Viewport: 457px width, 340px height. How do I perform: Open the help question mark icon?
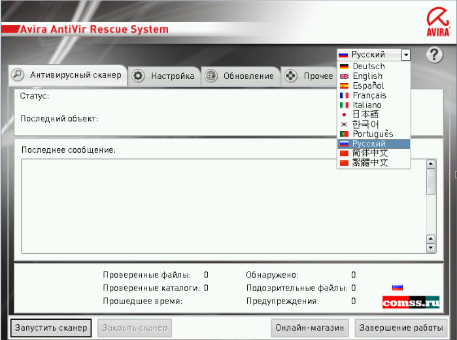pos(434,55)
